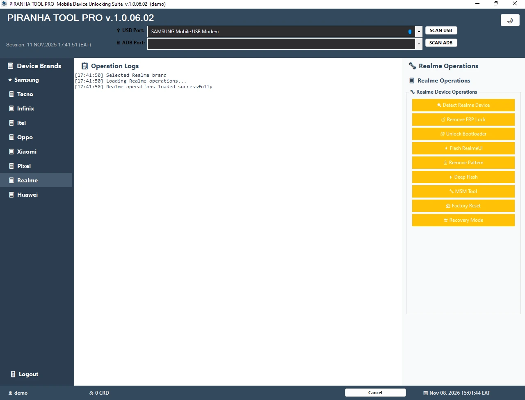Click the Unlock Bootloader button

463,134
